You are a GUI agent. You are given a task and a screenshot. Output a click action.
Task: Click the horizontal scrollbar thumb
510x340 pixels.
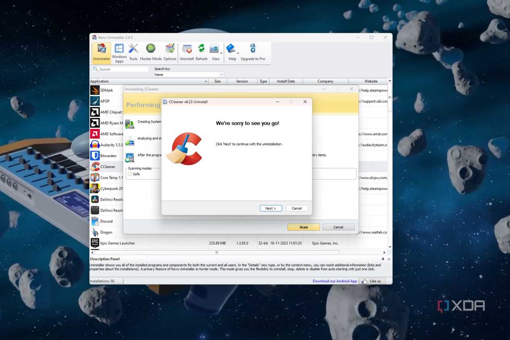[x=217, y=253]
